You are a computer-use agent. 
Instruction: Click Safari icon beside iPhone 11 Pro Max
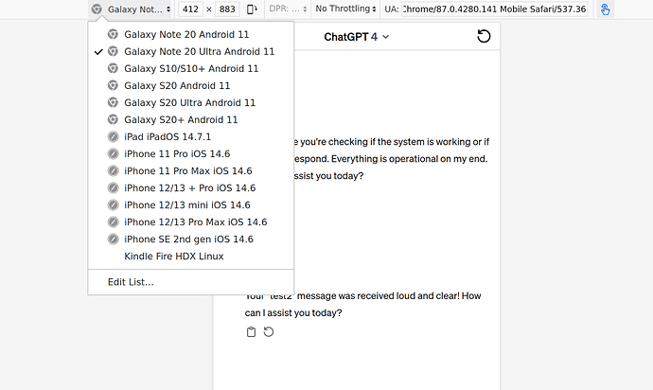click(113, 170)
